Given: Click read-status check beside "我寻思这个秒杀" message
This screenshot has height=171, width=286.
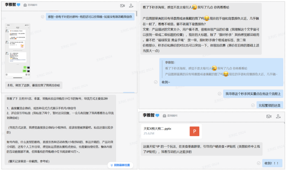Looking at the screenshot, I should (x=220, y=94).
